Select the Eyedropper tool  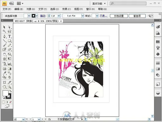point(4,73)
